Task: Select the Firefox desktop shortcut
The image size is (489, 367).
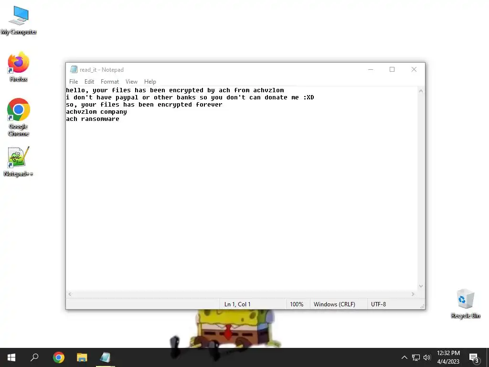Action: [x=19, y=66]
